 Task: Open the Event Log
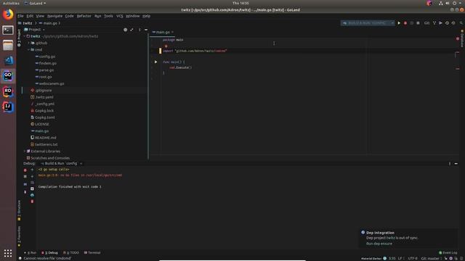click(x=448, y=253)
